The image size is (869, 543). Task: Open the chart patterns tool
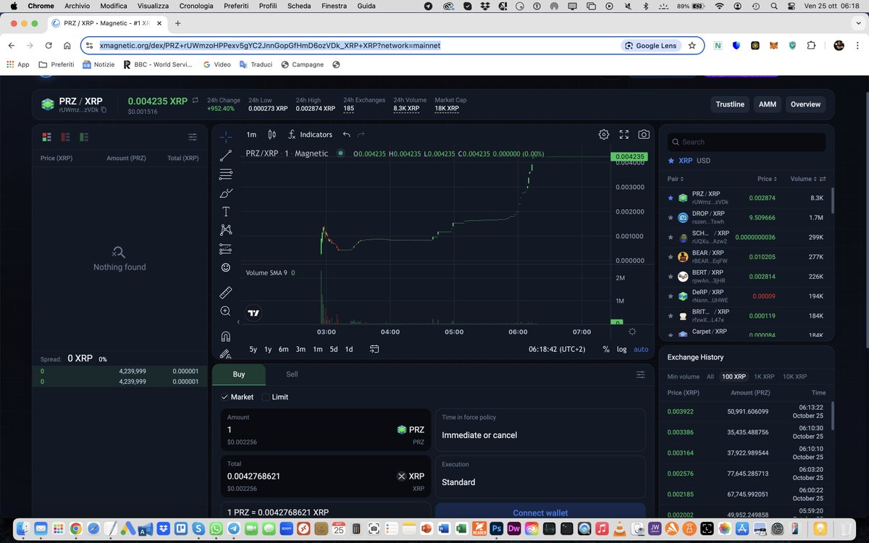click(x=226, y=230)
